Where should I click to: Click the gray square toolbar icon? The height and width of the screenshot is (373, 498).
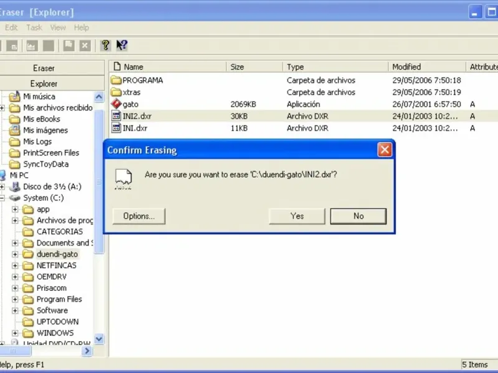click(x=49, y=45)
